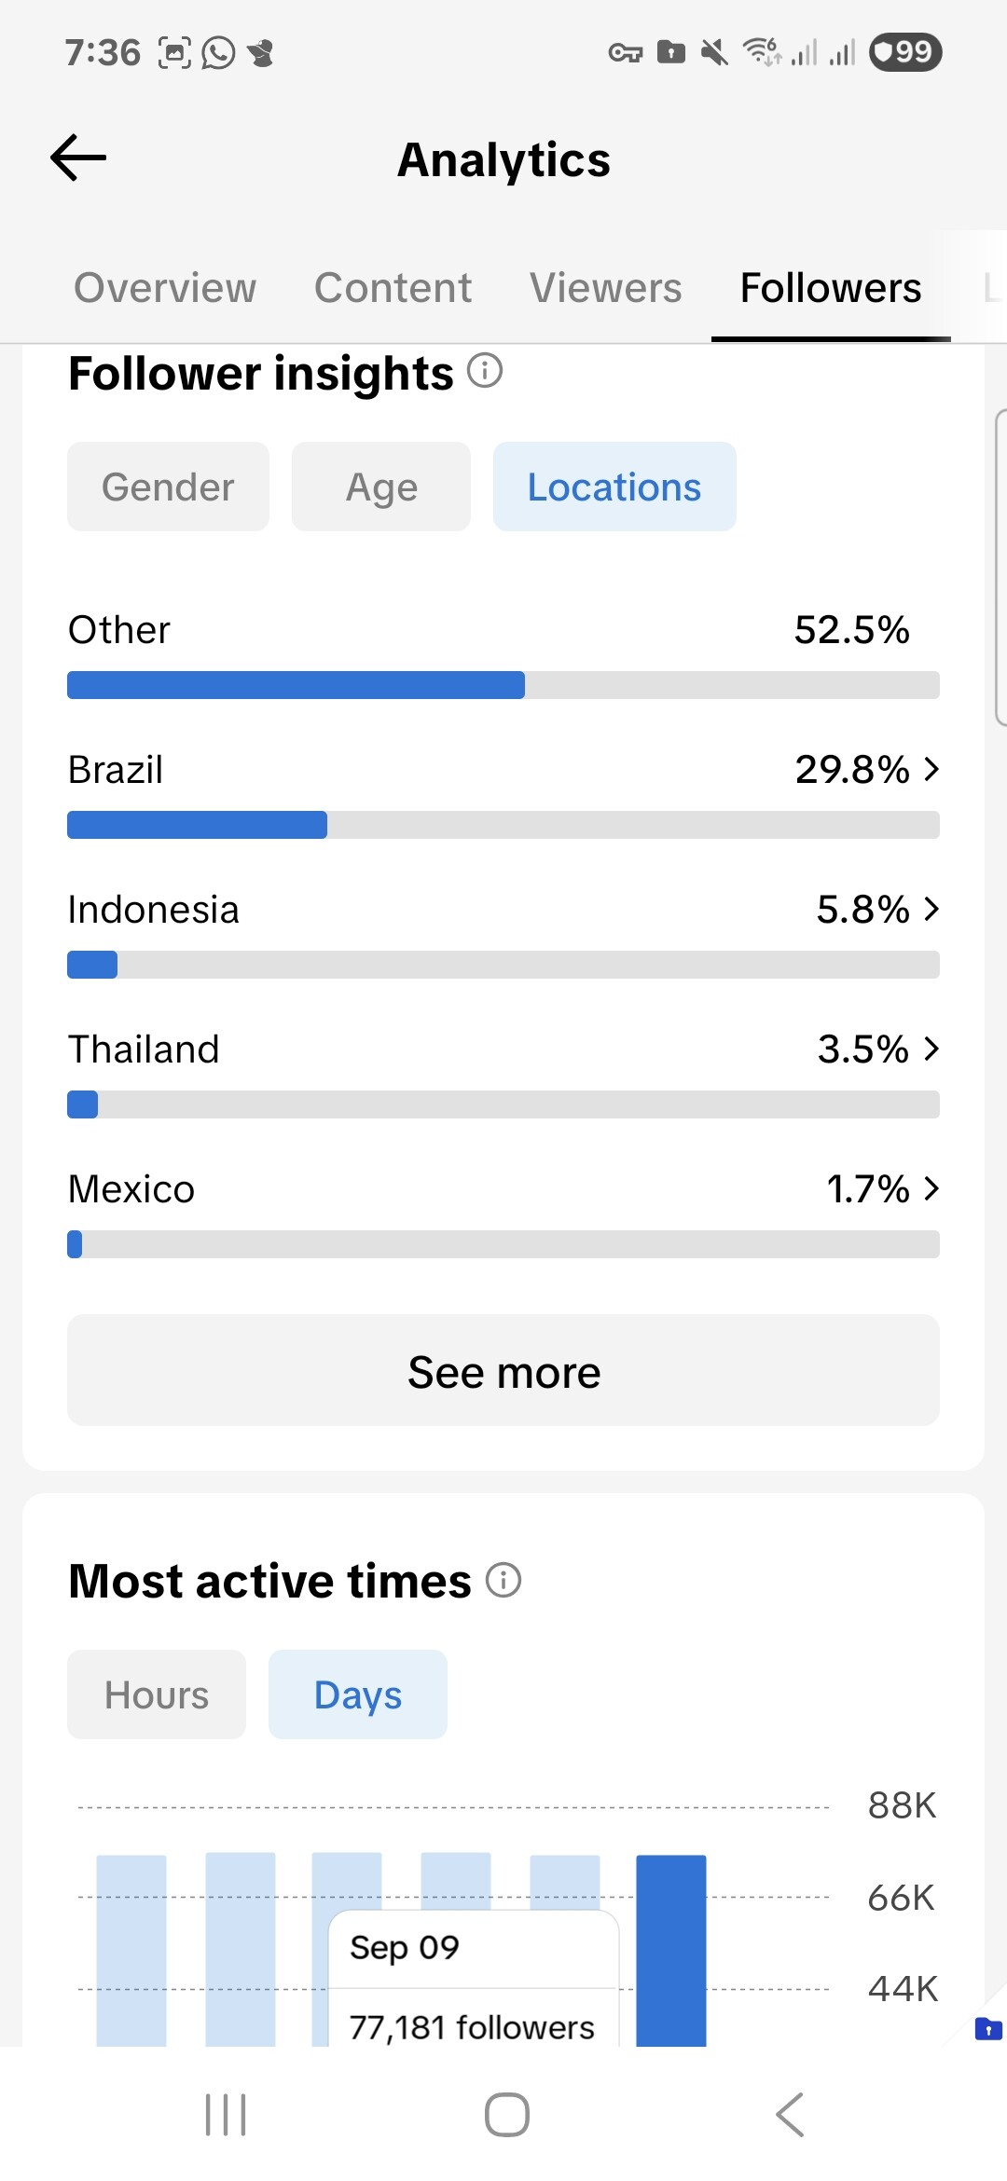Tap the back arrow in Analytics header

78,158
